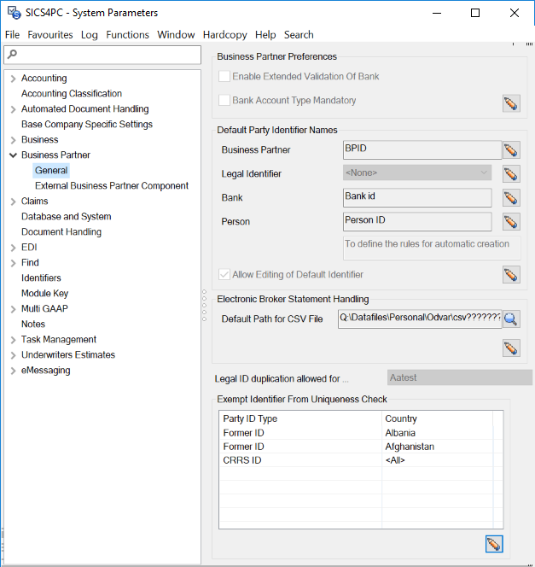Click edit pencil in Electronic Broker Statement Handling
The width and height of the screenshot is (535, 567).
tap(511, 348)
